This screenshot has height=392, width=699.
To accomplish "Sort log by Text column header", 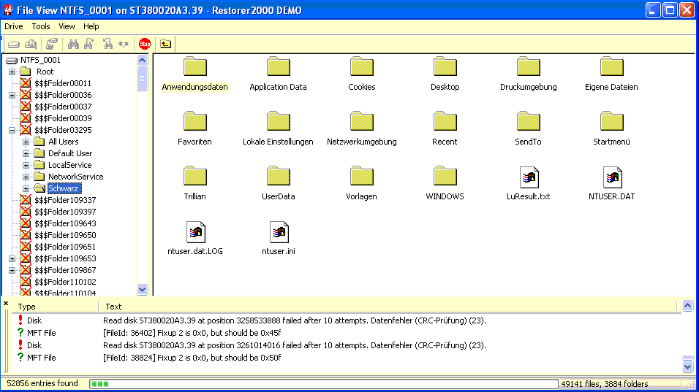I will pyautogui.click(x=388, y=307).
